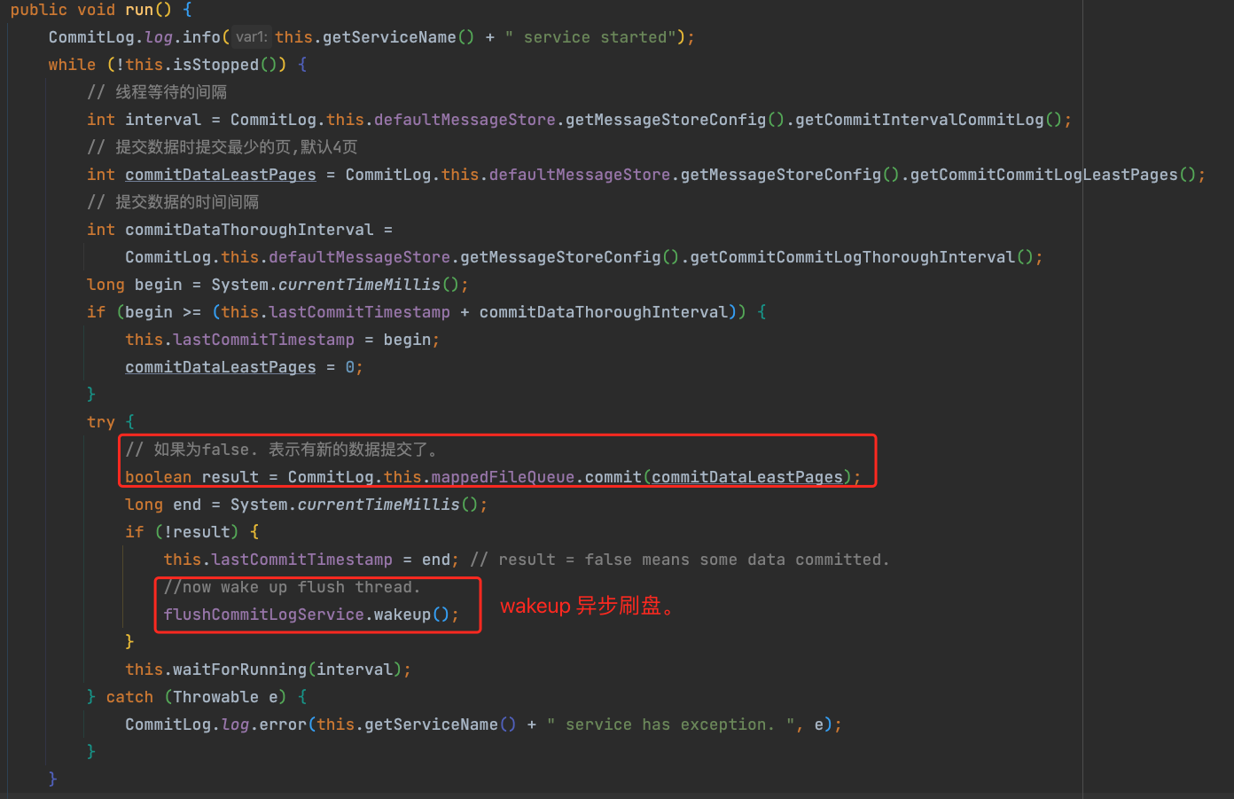Click the 'result = false means some data committed' comment
Screen dimensions: 1234x799
click(679, 560)
